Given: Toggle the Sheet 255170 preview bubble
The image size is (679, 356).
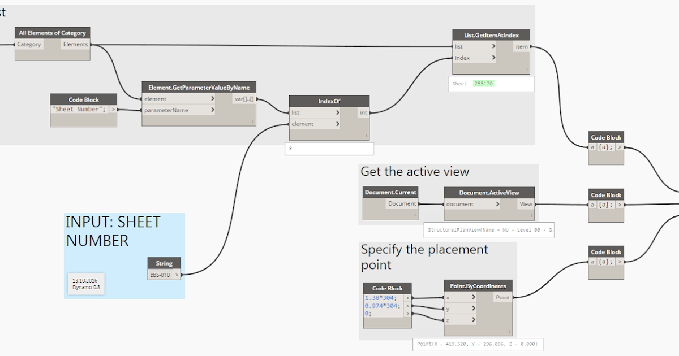Looking at the screenshot, I should pyautogui.click(x=490, y=83).
